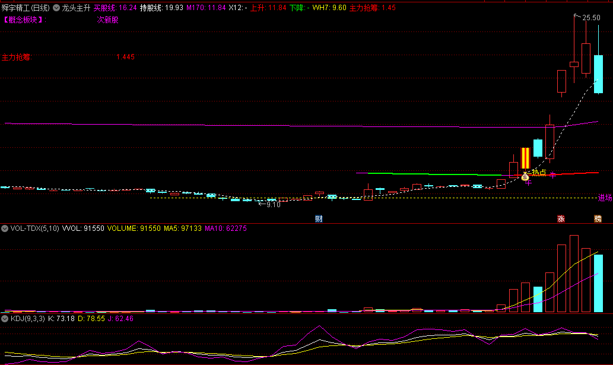Click the 主力抢筹: 1.45 header value
Screen dimensions: 613x365
(x=373, y=8)
